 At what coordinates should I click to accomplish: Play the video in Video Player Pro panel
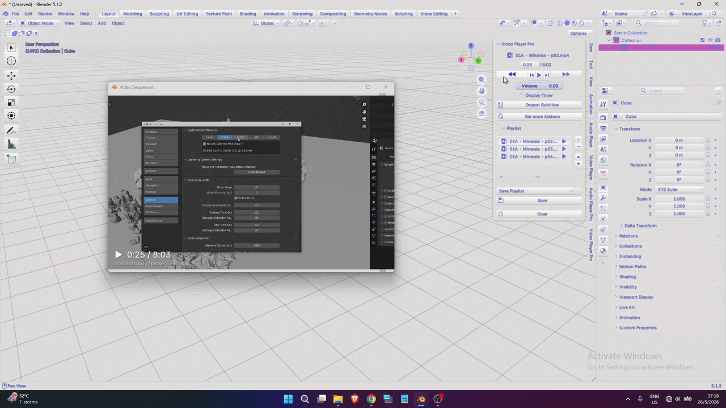(539, 75)
